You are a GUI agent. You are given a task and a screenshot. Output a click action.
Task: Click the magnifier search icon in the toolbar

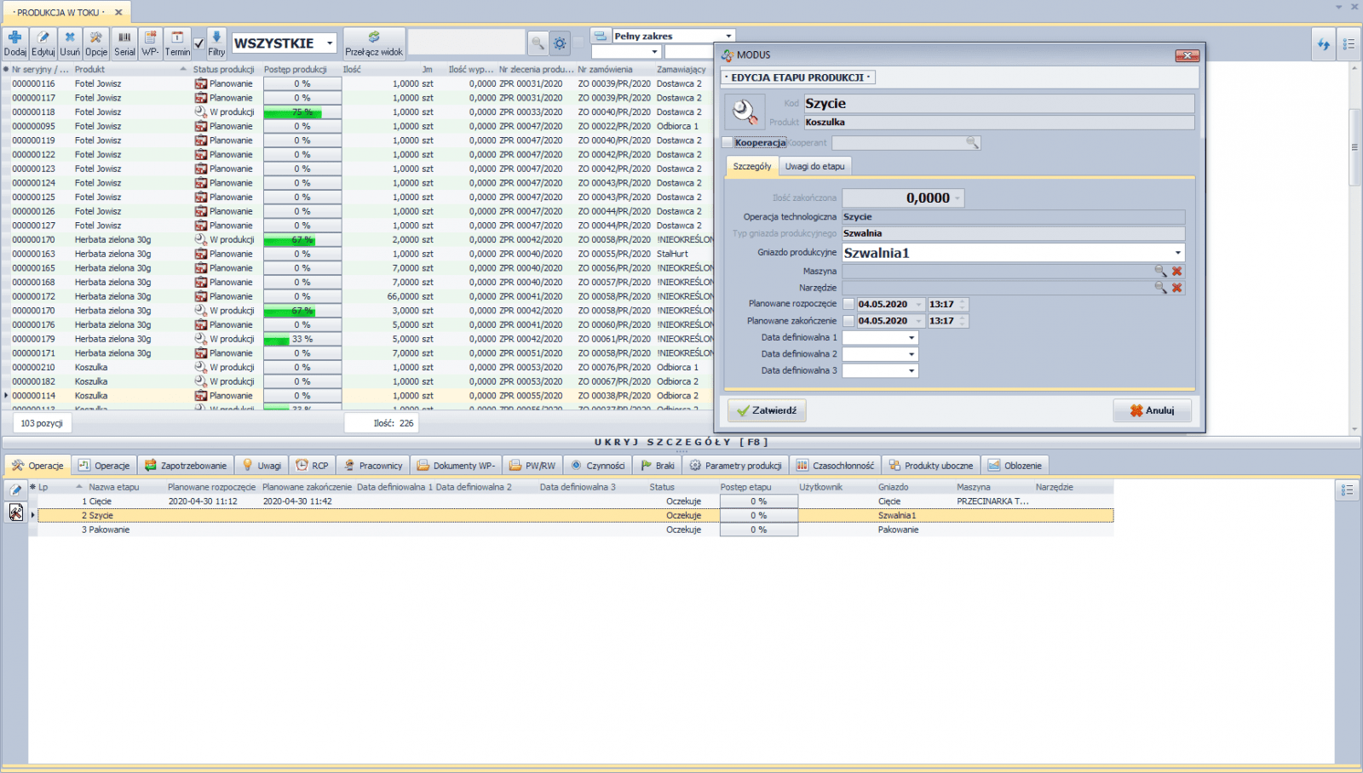(x=538, y=43)
